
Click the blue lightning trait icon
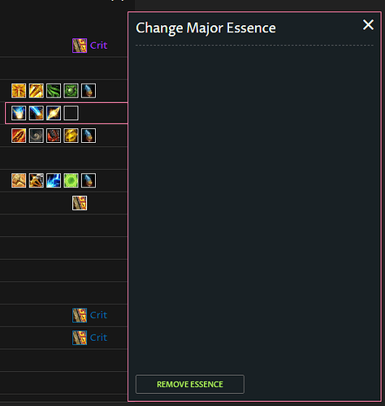point(54,180)
